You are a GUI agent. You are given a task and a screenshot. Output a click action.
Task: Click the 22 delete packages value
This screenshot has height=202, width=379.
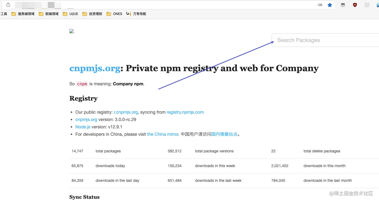tap(273, 151)
